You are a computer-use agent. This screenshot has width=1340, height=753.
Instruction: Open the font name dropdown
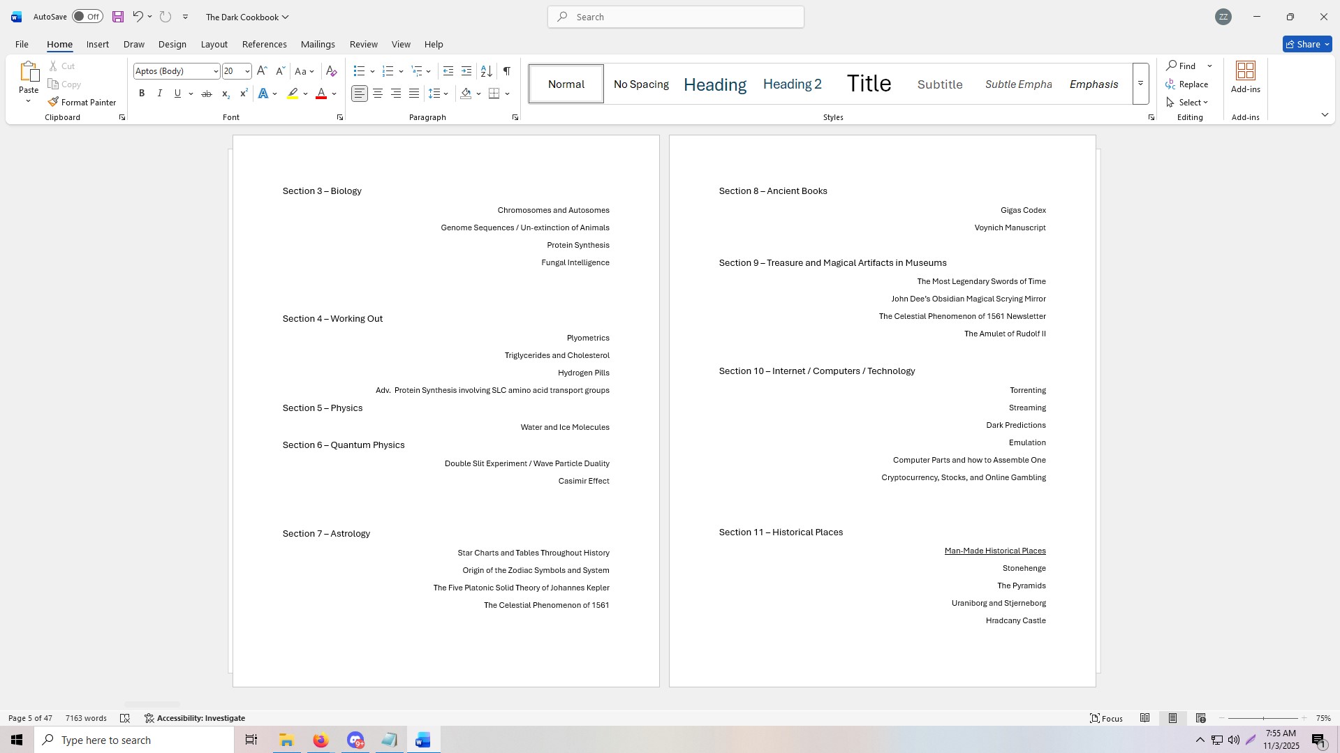216,71
